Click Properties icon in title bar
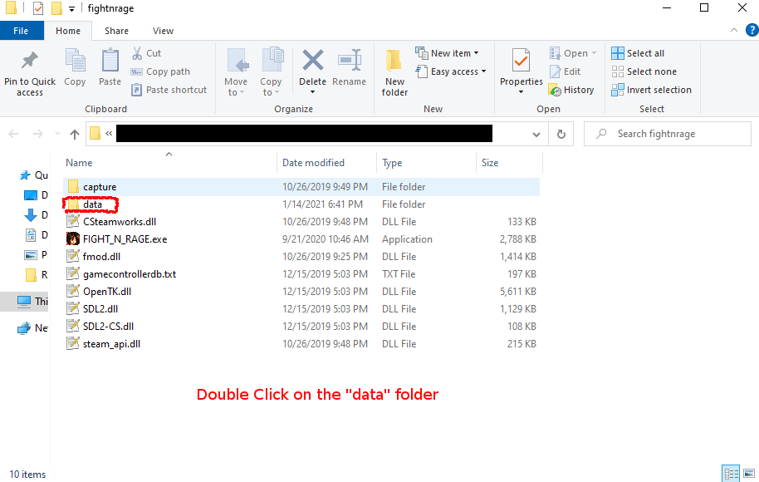 [37, 8]
